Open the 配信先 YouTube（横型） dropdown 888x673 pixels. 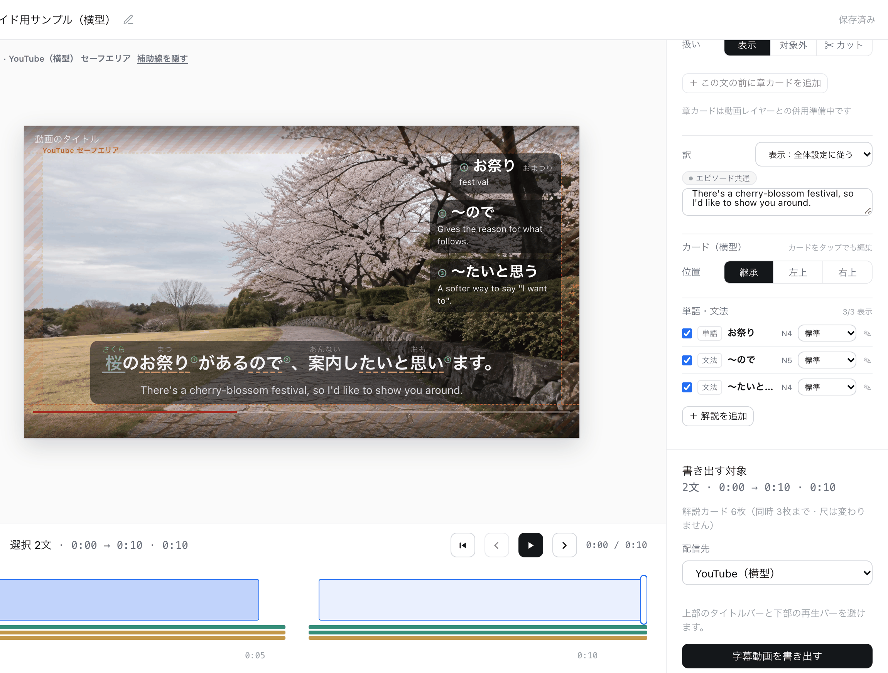coord(777,573)
